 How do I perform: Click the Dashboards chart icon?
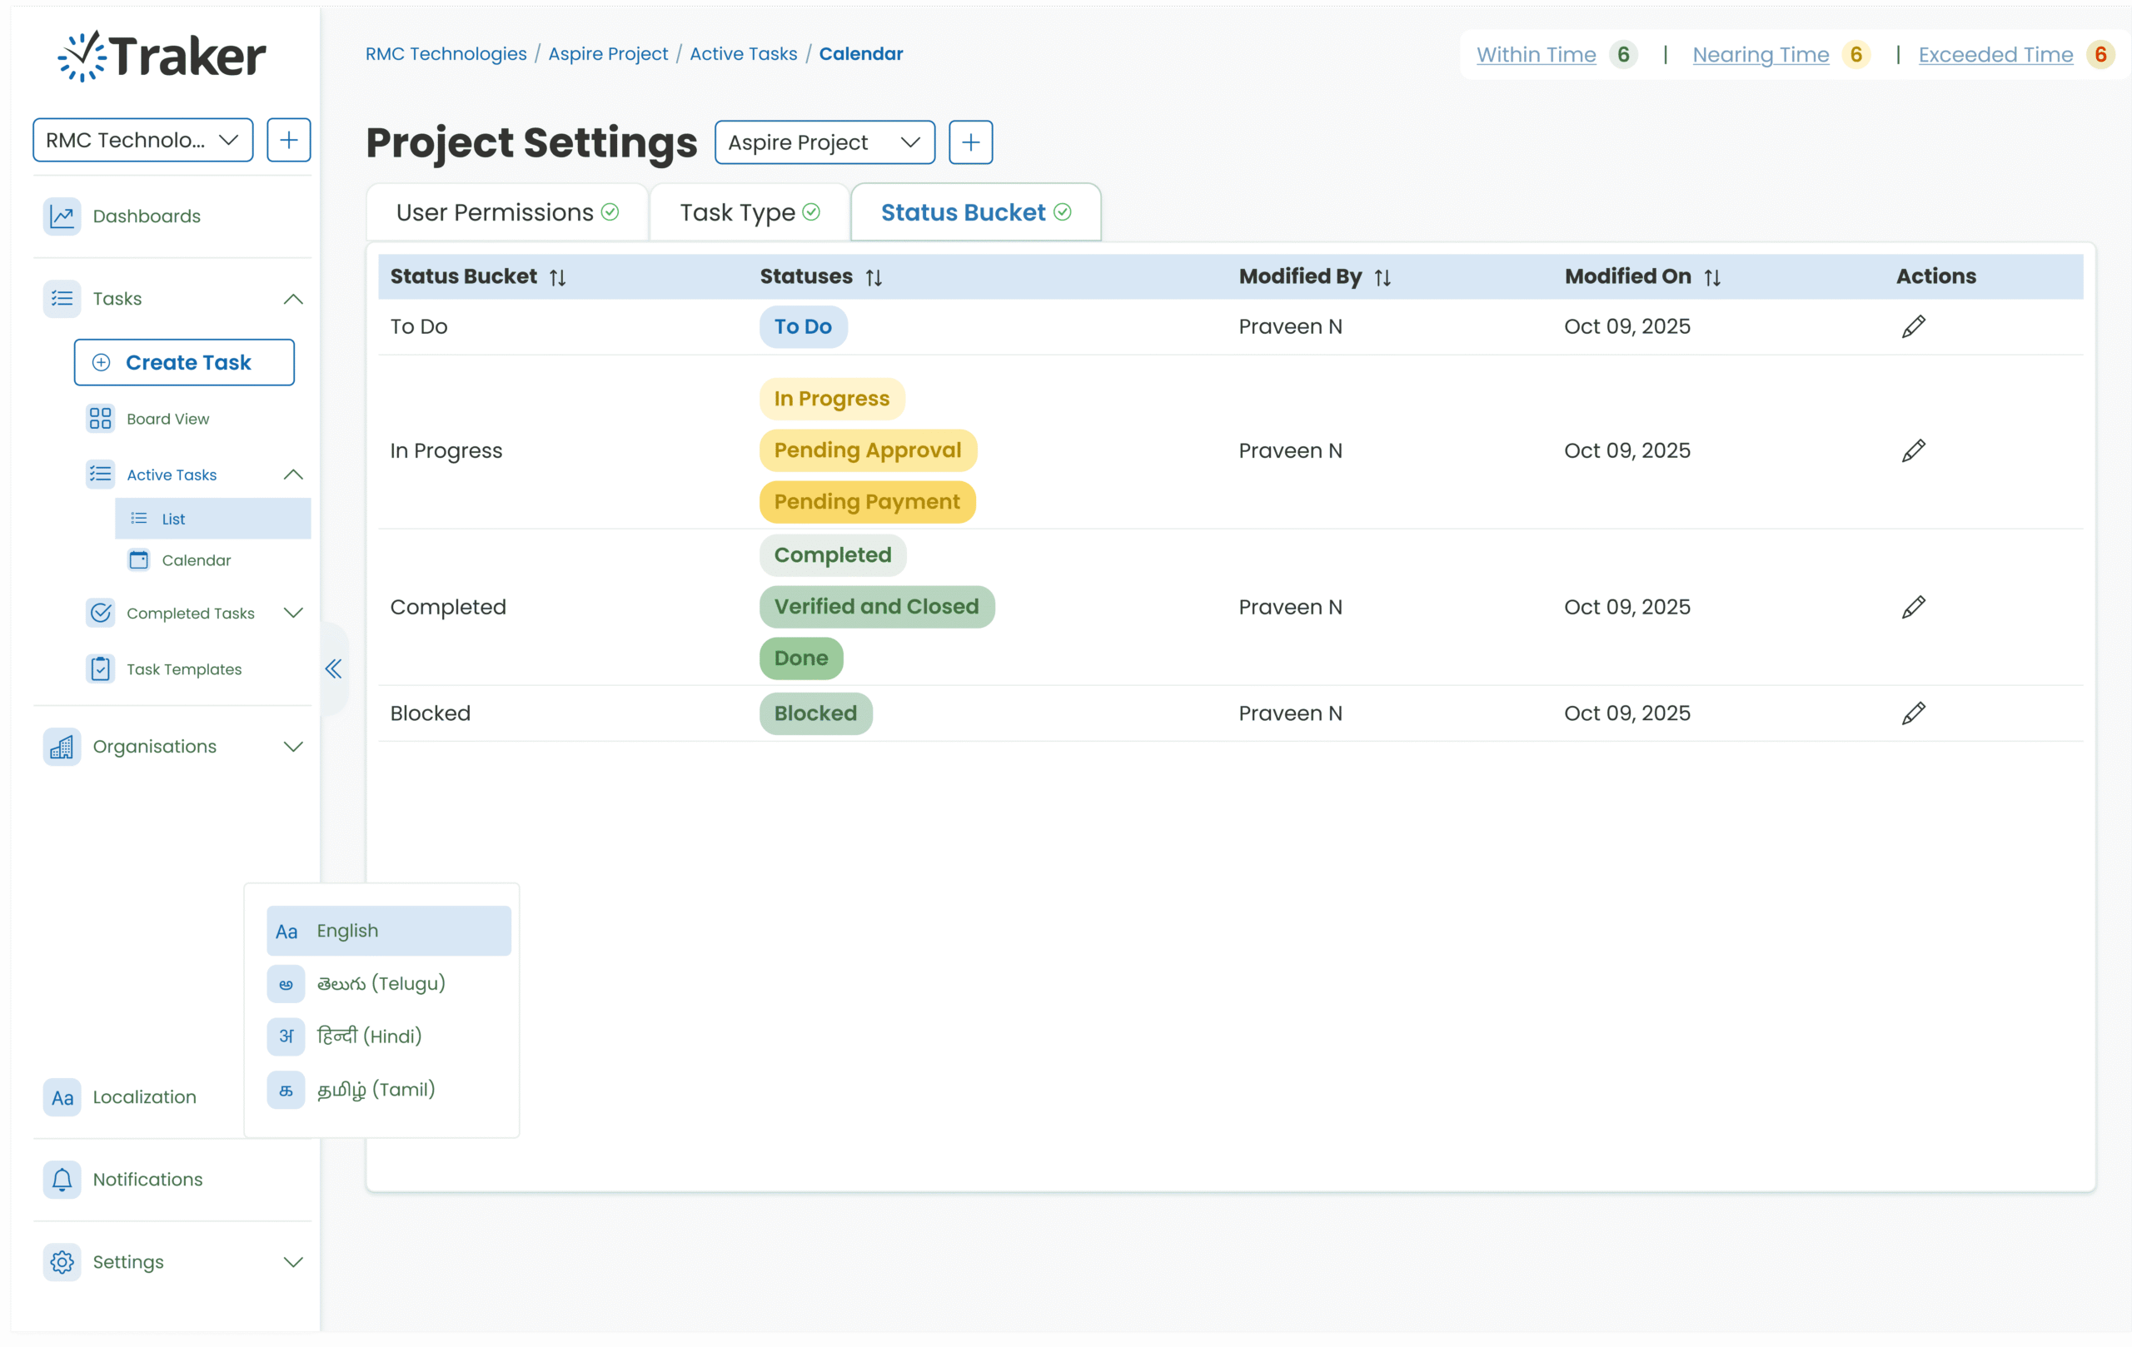pyautogui.click(x=62, y=216)
